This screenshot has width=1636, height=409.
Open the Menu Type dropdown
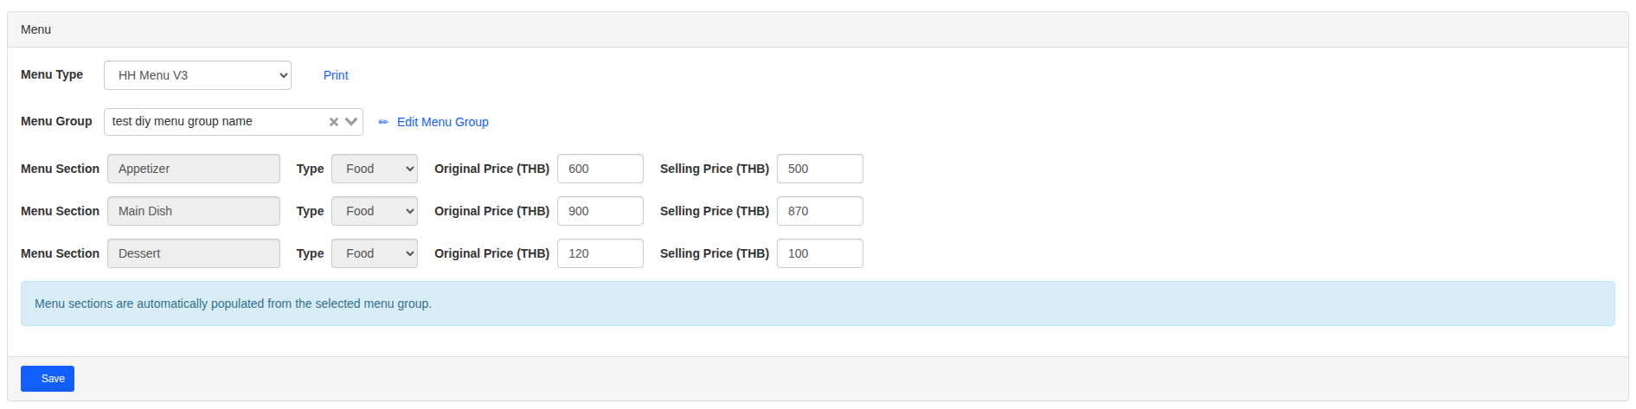pos(197,75)
